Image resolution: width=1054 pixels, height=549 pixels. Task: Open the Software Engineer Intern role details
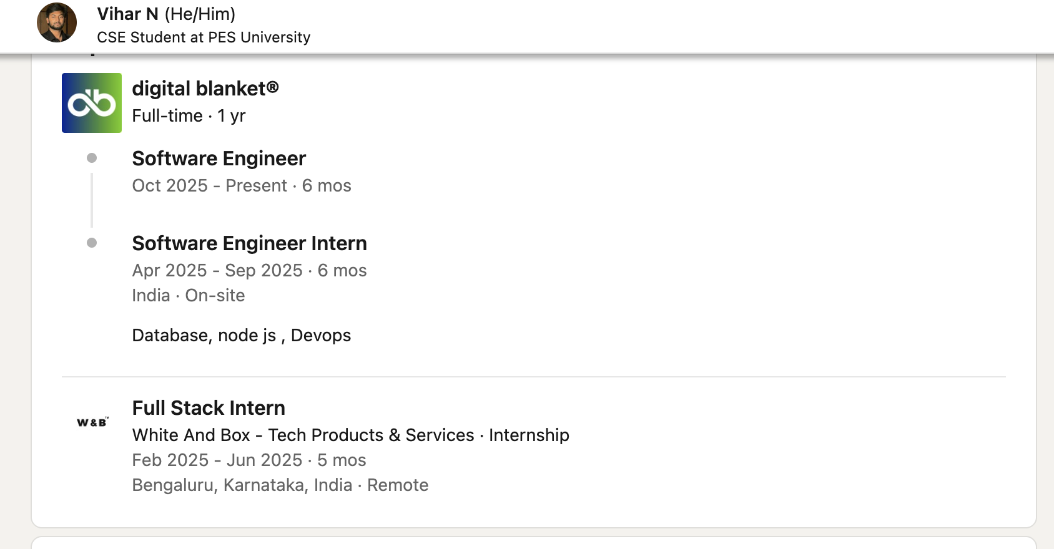pos(249,243)
